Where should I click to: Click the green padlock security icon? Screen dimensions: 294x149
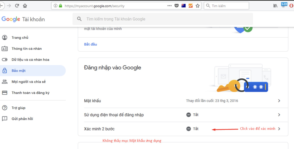tap(60, 6)
